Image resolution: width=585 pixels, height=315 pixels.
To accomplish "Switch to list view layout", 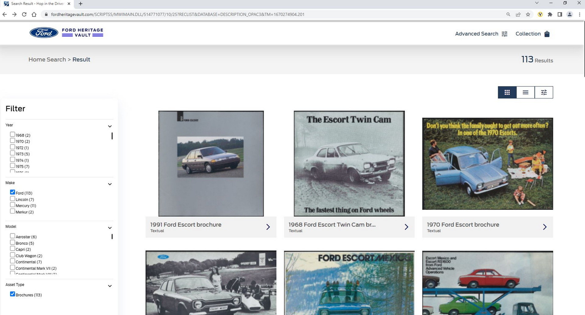I will click(x=525, y=92).
